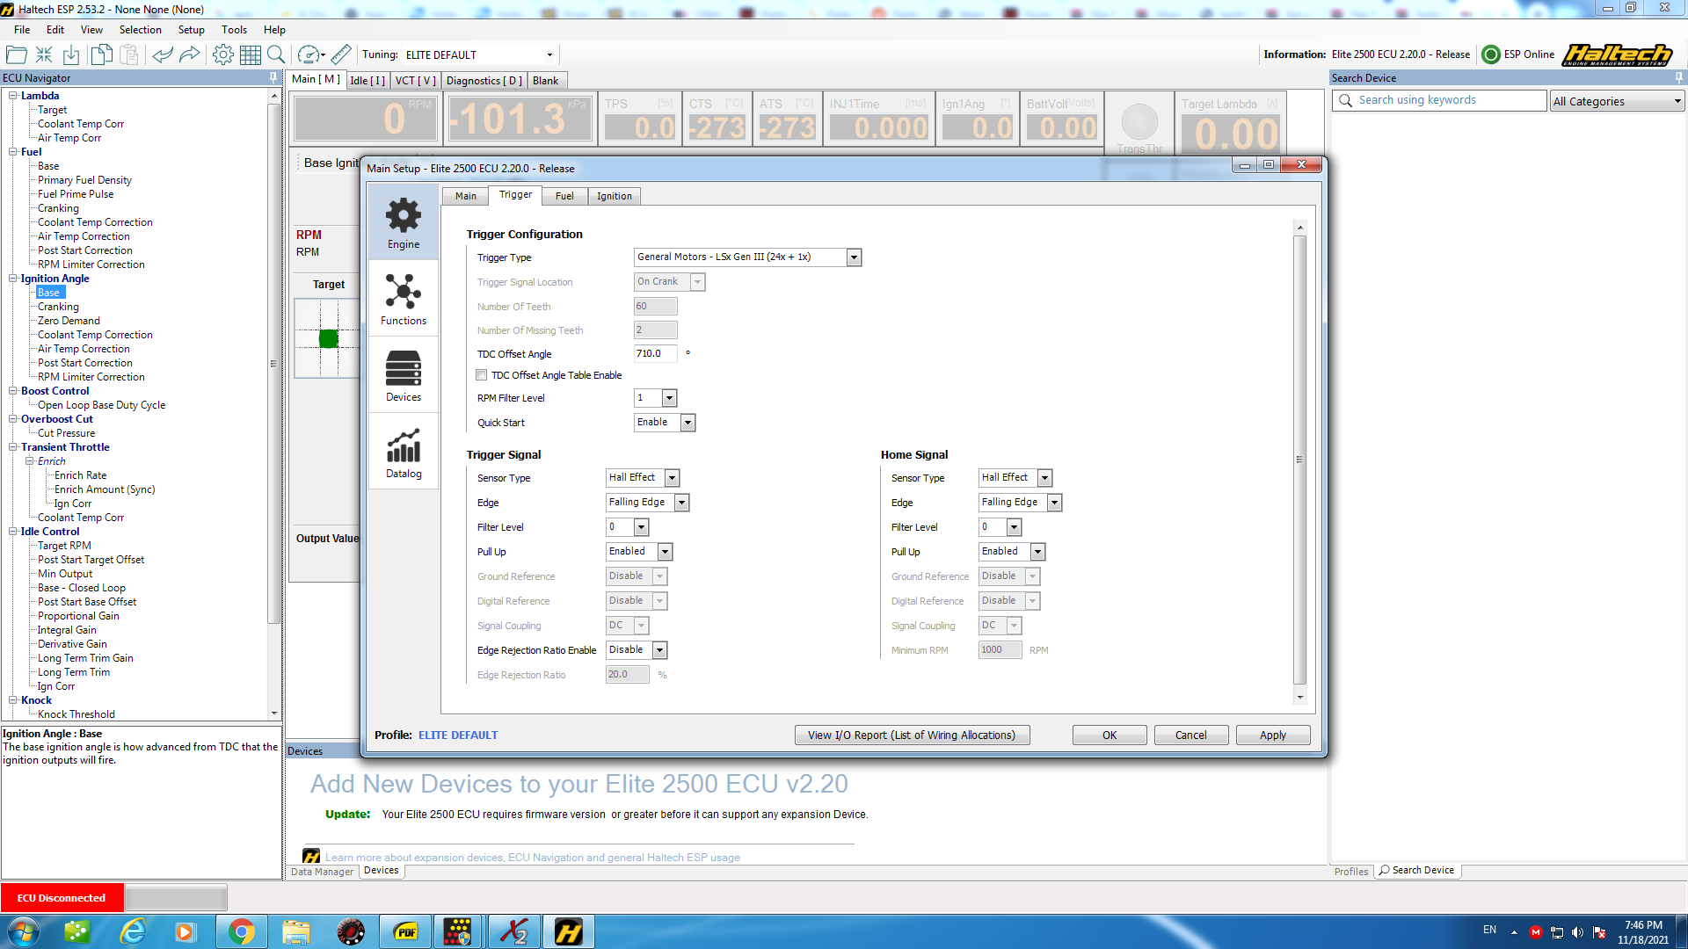The height and width of the screenshot is (949, 1688).
Task: Click the TDC Offset Angle input field
Action: (x=656, y=354)
